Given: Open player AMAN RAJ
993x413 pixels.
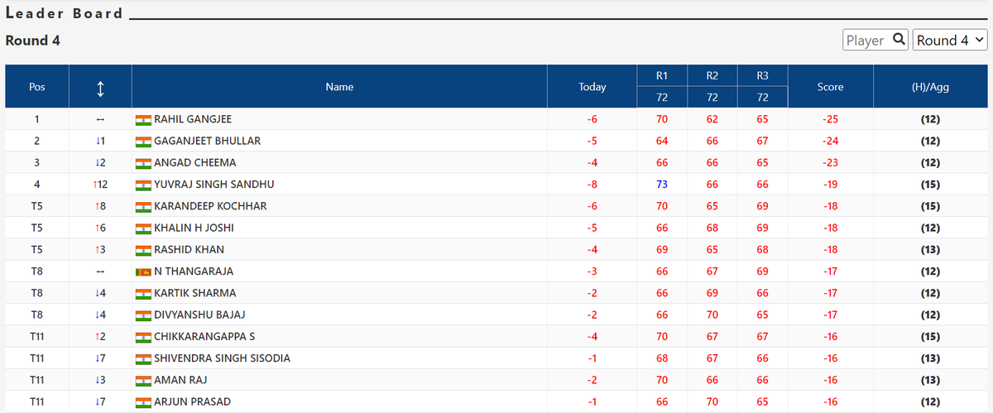Looking at the screenshot, I should pos(180,380).
